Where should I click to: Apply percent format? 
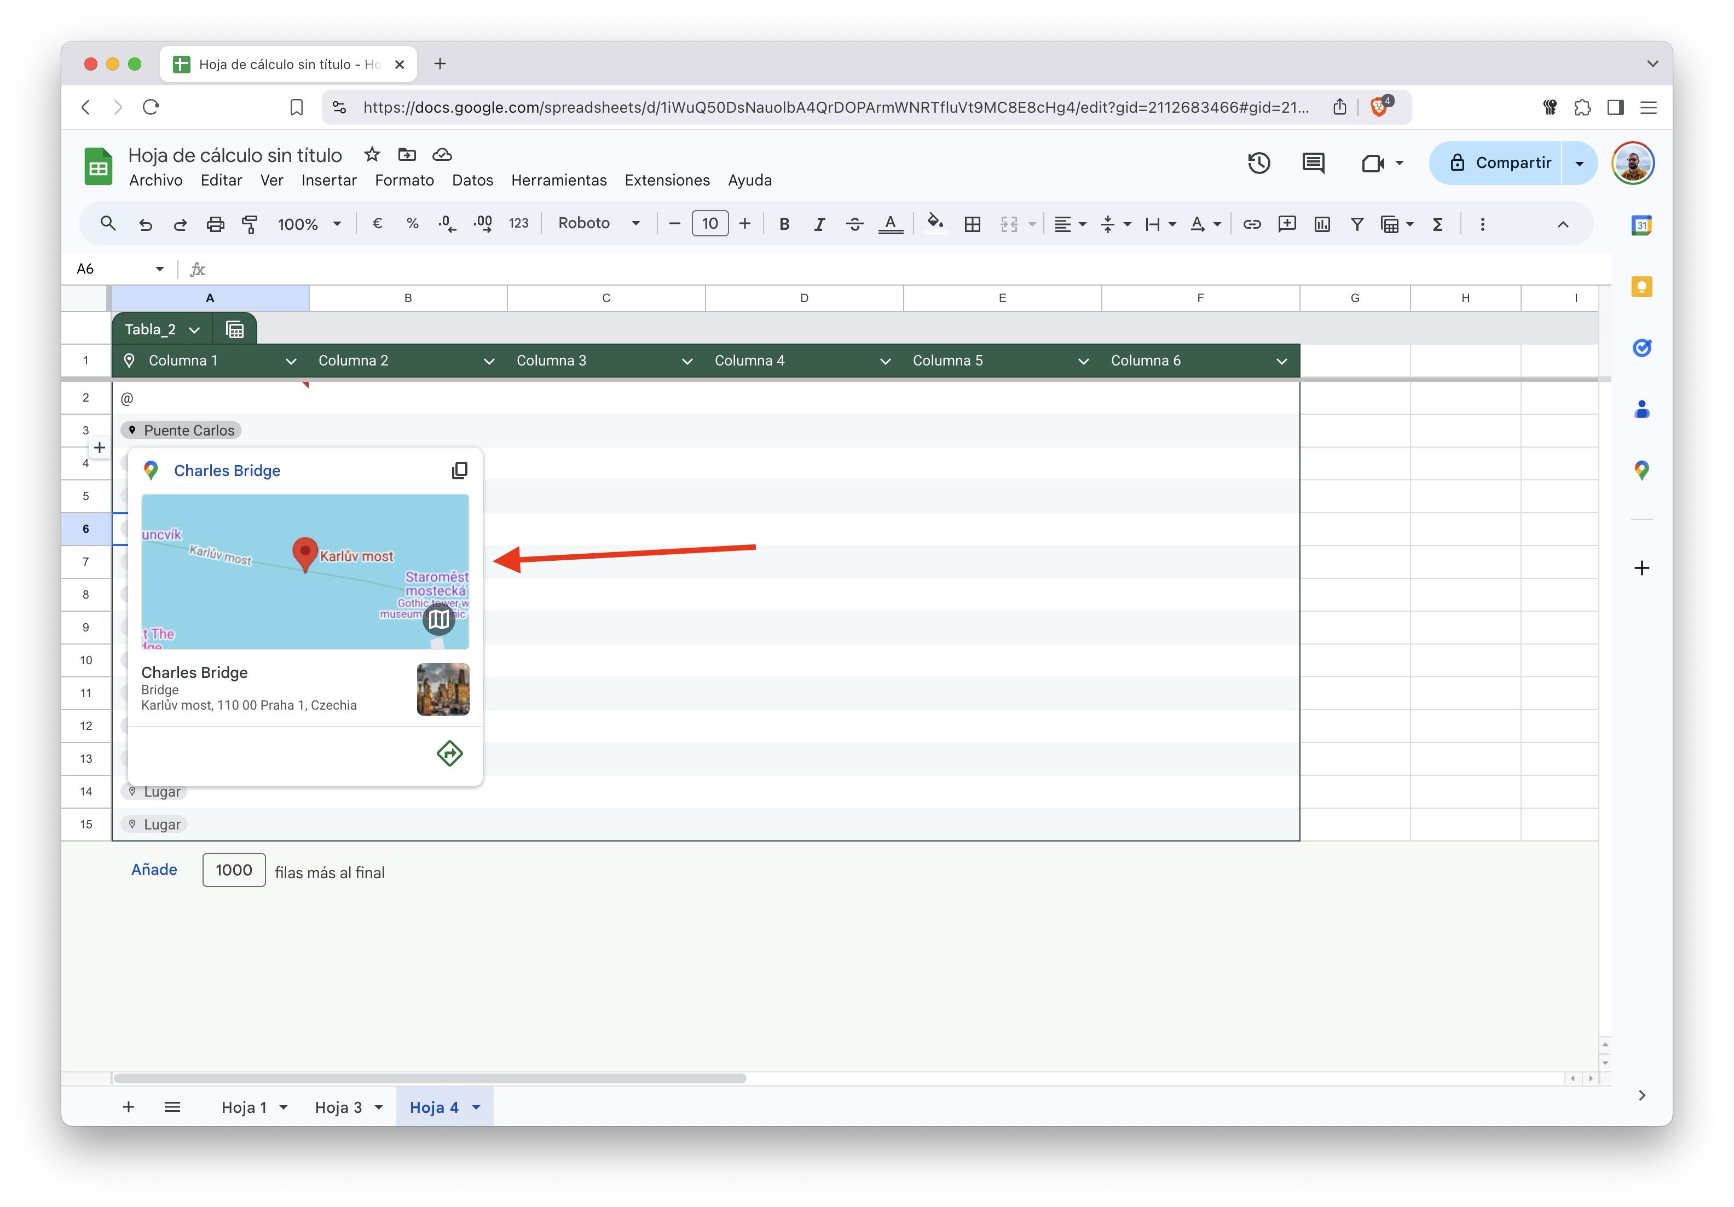coord(412,223)
